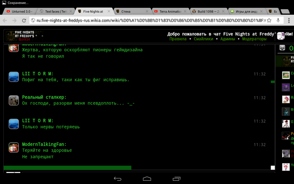
Task: Open the pink pony avatar in sidebar
Action: click(286, 99)
